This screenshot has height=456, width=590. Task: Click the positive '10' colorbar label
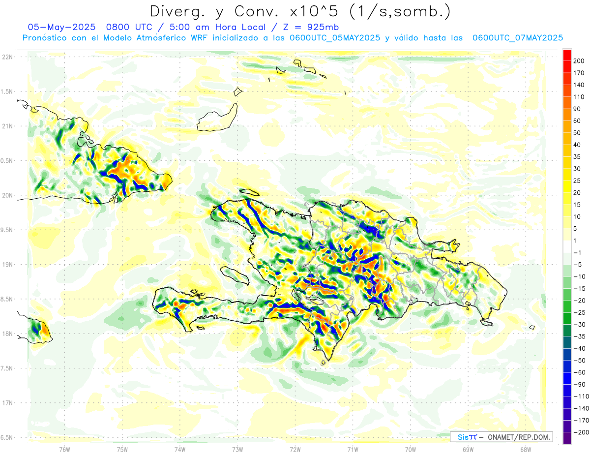tap(577, 217)
